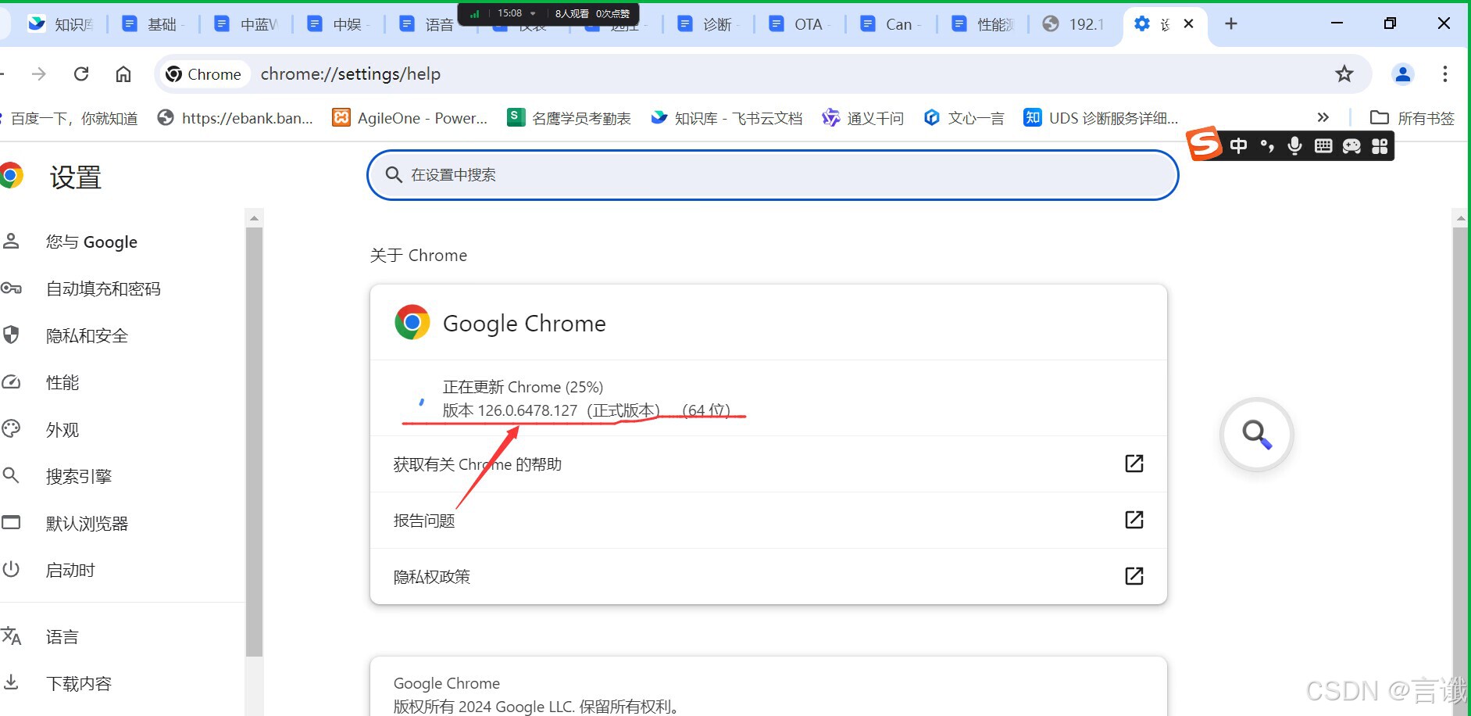Switch to the 中娱 browser tab

(x=338, y=24)
